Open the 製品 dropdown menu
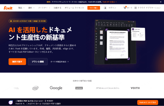164x106 pixels. point(21,8)
